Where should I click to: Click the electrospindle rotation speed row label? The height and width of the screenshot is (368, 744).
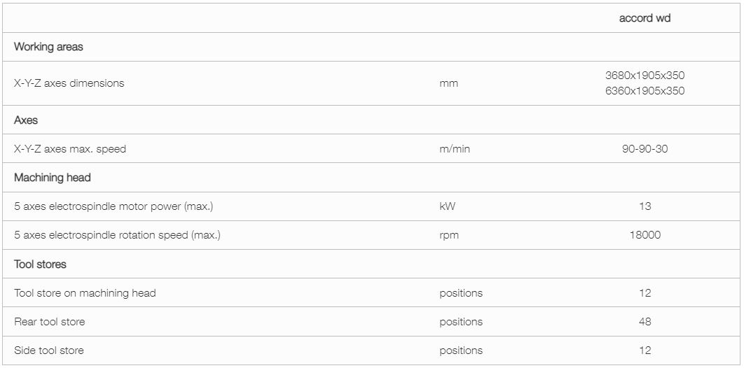point(117,235)
